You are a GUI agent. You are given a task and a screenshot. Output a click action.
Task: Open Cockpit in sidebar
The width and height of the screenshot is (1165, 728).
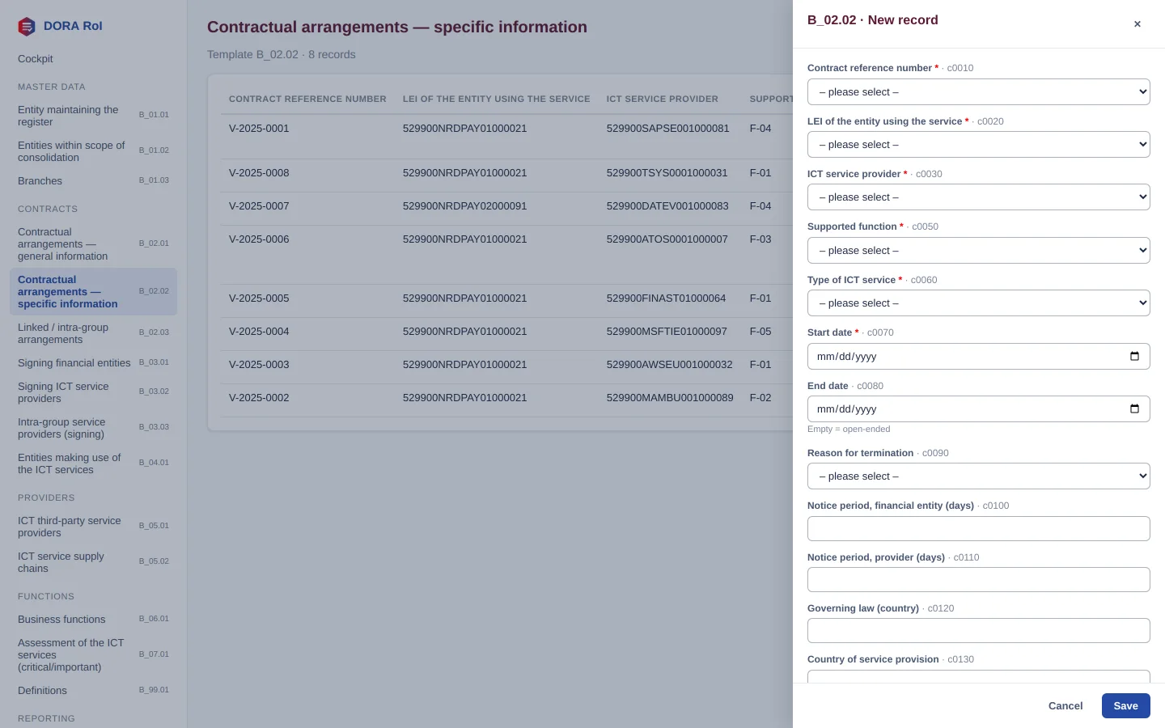93,59
